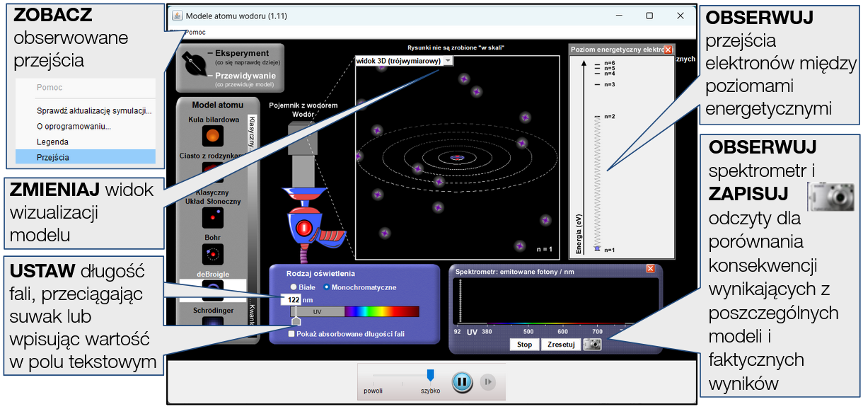Open the Pomoc menu in the application window
Viewport: 863px width, 409px height.
(x=195, y=33)
